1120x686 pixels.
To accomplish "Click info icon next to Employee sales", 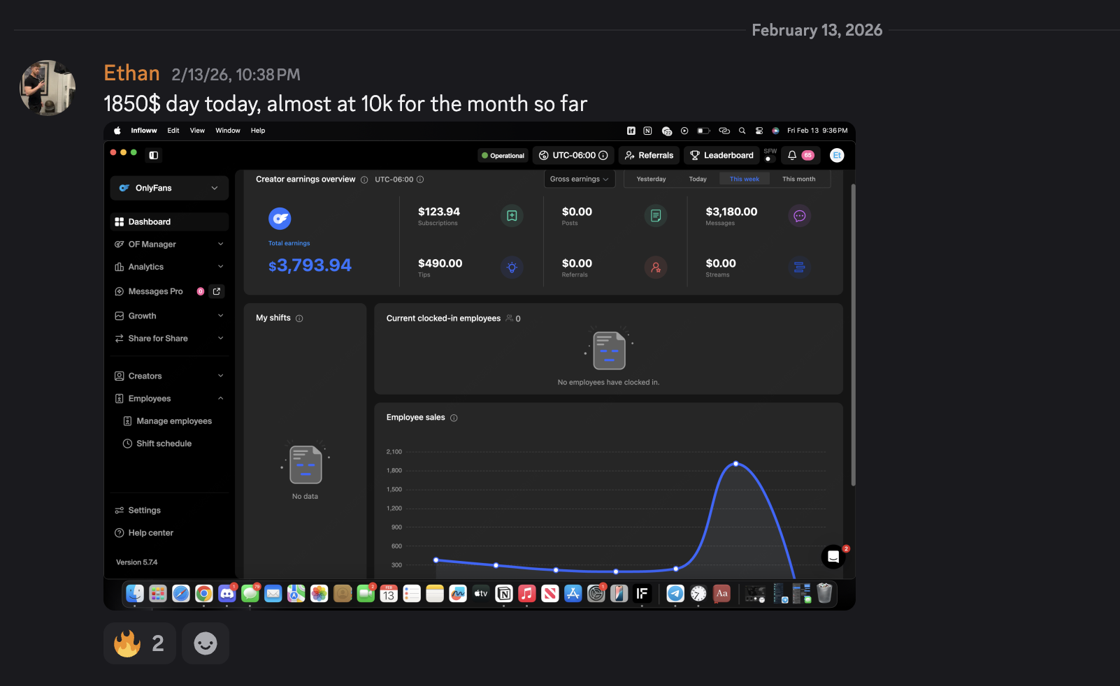I will (x=454, y=418).
